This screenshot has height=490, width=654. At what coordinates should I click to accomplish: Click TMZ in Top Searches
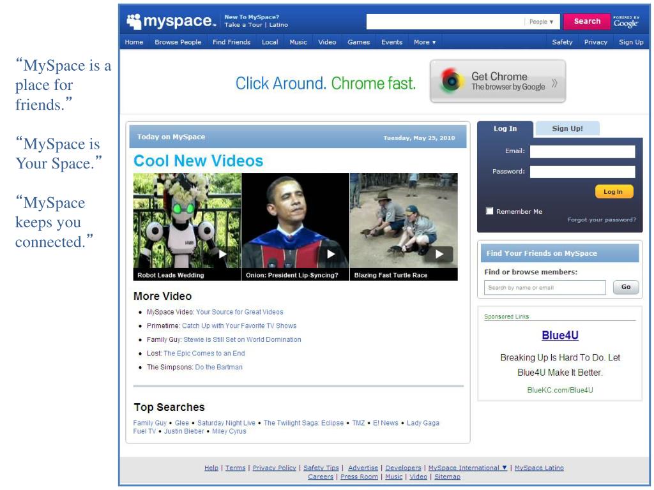point(358,423)
